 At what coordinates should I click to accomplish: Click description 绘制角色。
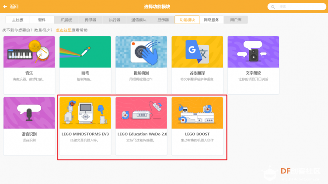(x=84, y=79)
